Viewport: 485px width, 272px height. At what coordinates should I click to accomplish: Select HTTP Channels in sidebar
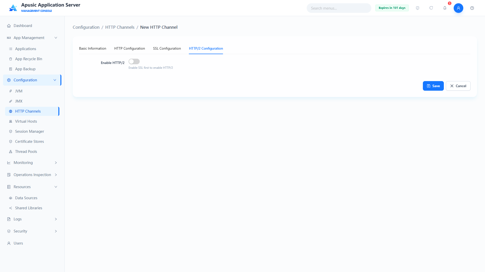click(32, 111)
